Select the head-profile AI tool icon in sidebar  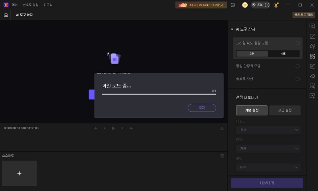[312, 46]
